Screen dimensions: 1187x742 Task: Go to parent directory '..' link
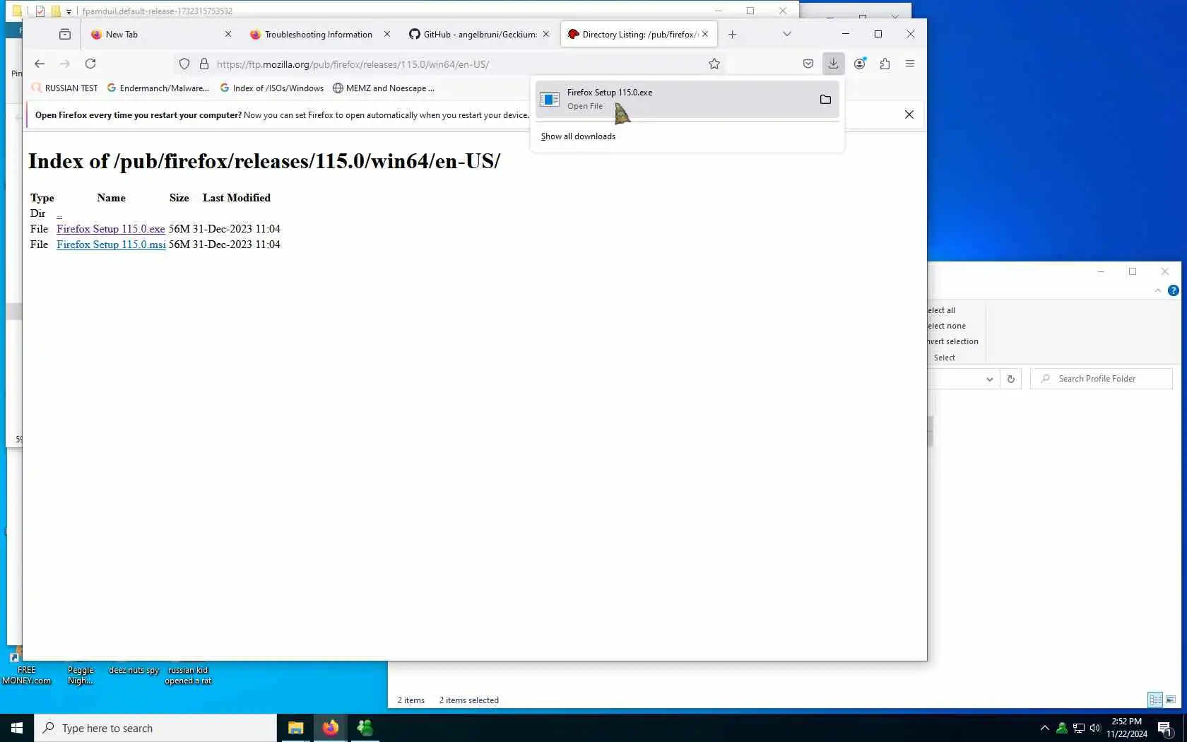coord(59,213)
